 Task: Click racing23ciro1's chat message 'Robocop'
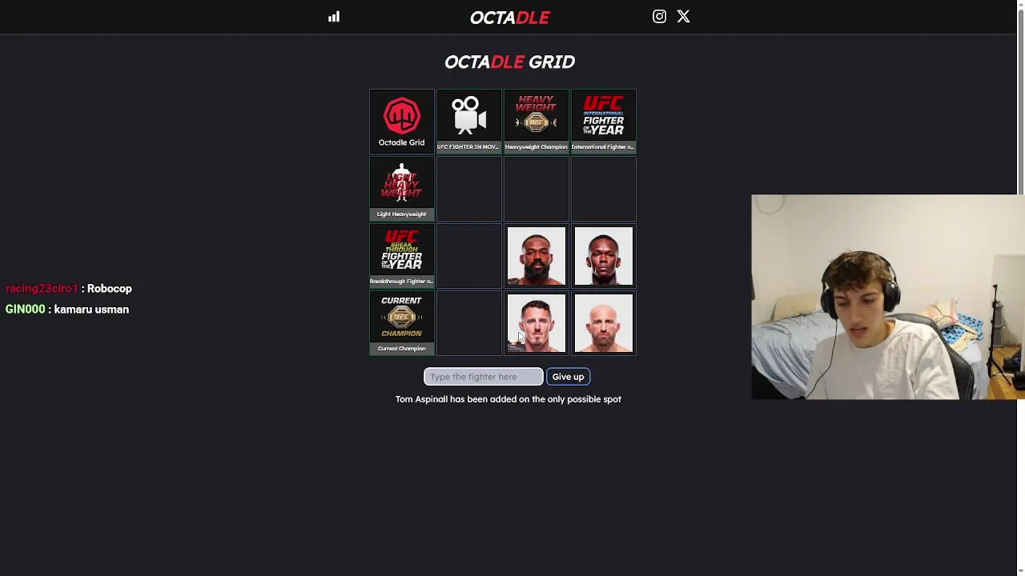pyautogui.click(x=109, y=288)
